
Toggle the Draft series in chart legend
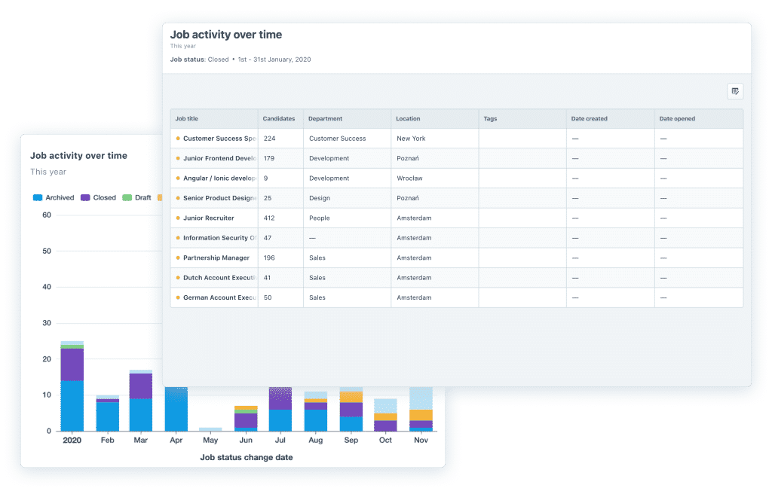137,198
